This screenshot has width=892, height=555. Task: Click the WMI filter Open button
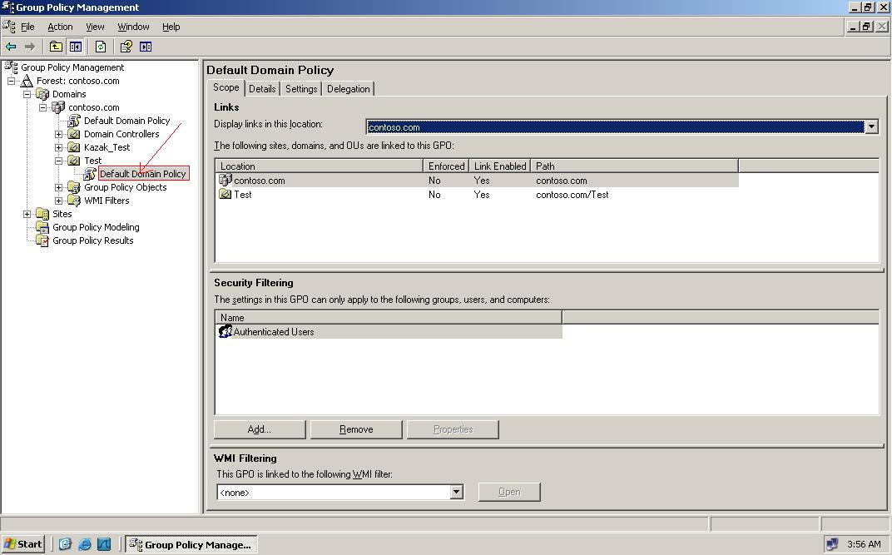(509, 492)
